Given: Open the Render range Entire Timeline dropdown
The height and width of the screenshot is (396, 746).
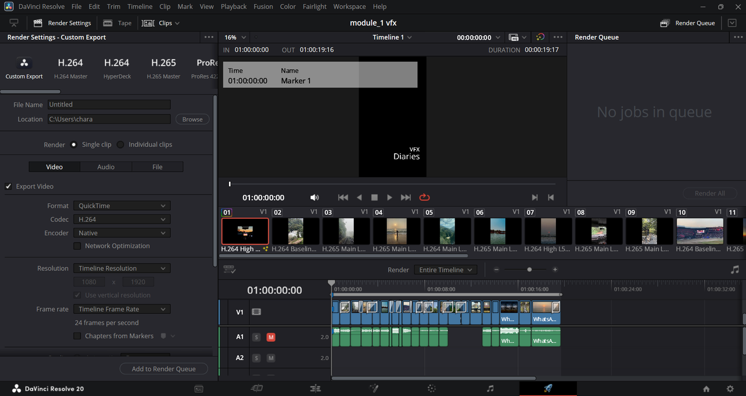Looking at the screenshot, I should [x=445, y=270].
